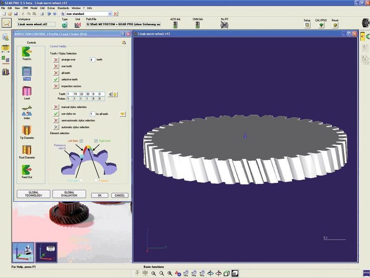Click the Control Validity panel top-right icon
The height and width of the screenshot is (278, 370).
click(x=124, y=43)
